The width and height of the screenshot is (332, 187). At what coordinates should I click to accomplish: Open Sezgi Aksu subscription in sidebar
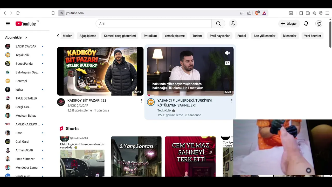tap(25, 107)
